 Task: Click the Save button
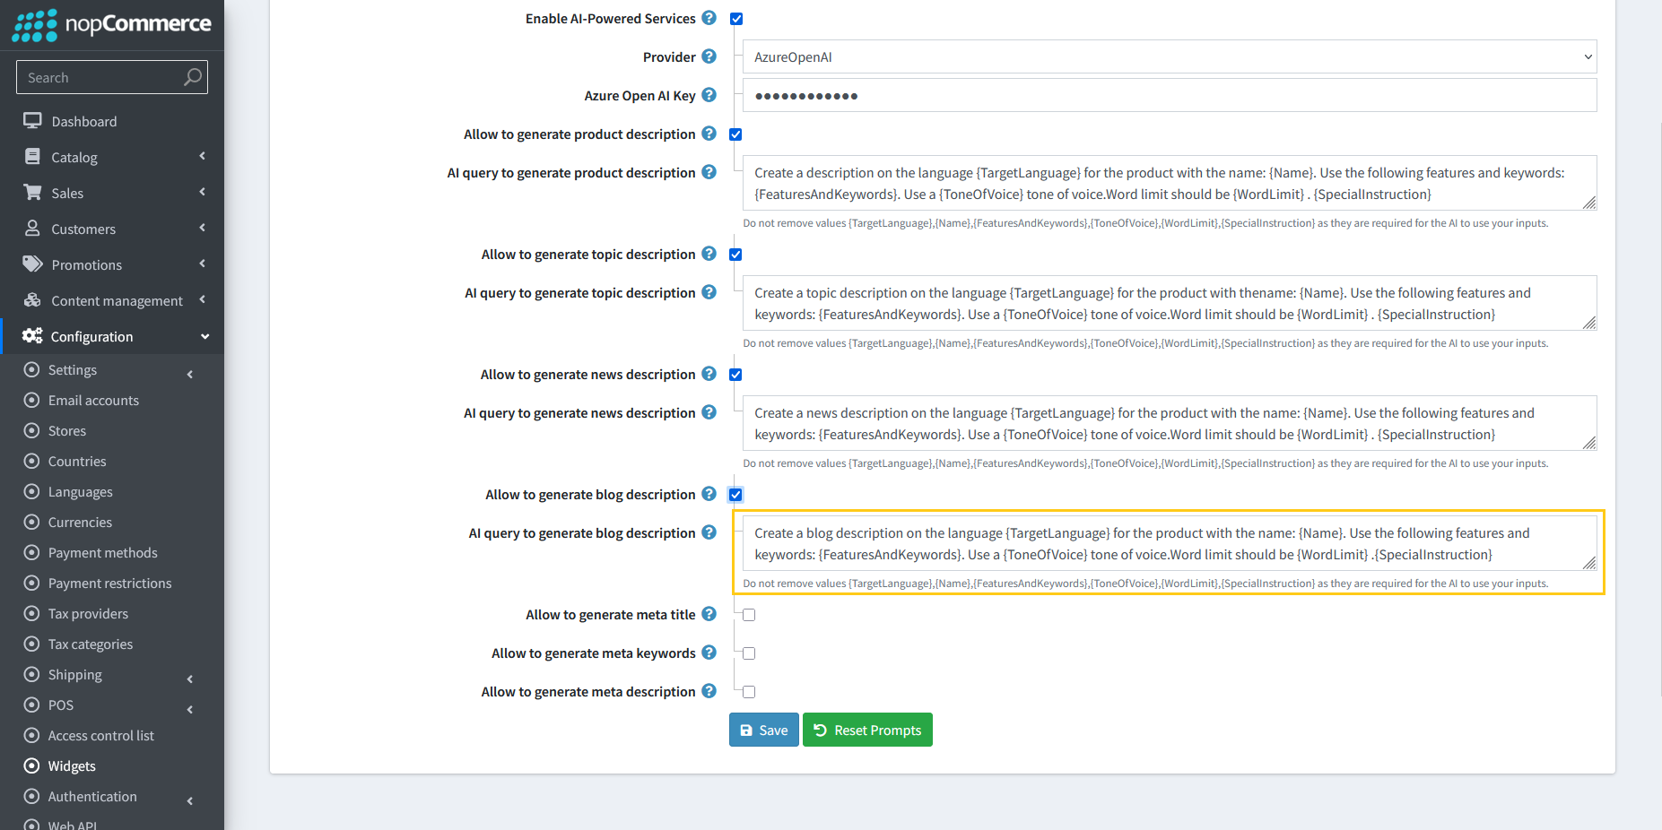click(x=763, y=730)
